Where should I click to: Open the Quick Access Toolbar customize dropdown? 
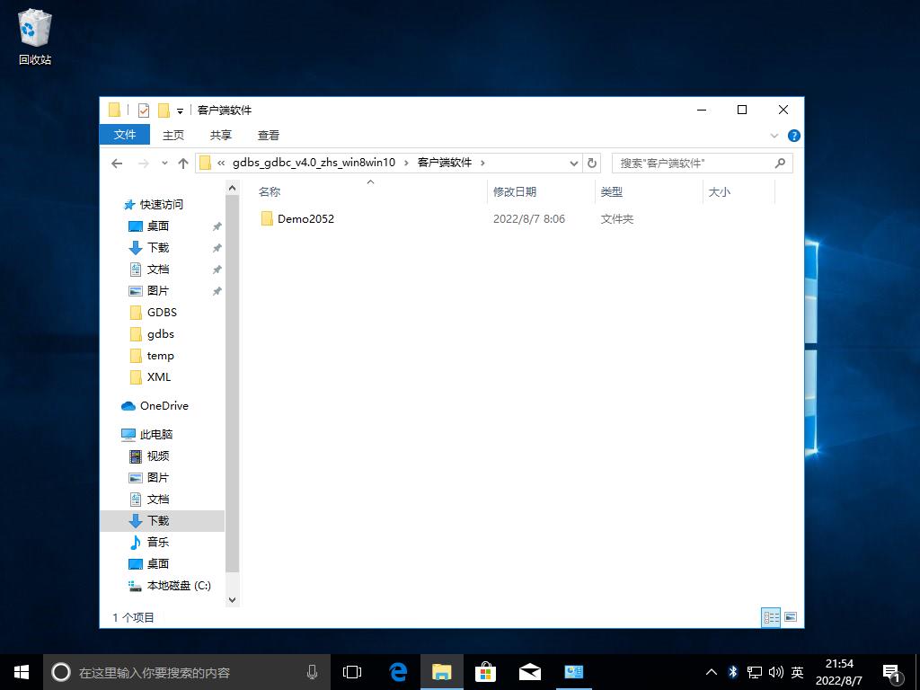pyautogui.click(x=180, y=111)
